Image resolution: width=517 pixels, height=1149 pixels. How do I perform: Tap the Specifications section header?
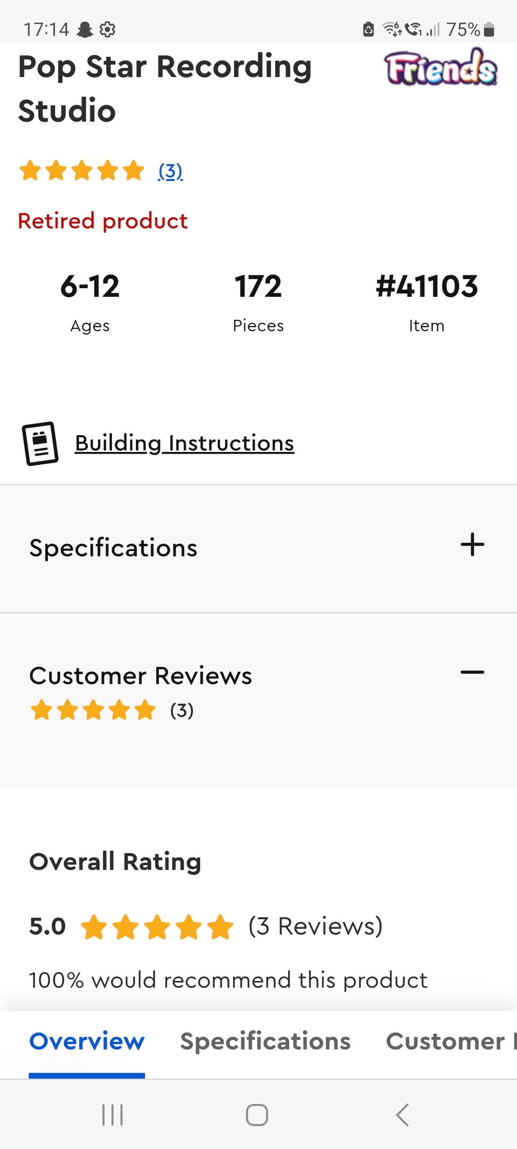click(x=113, y=548)
